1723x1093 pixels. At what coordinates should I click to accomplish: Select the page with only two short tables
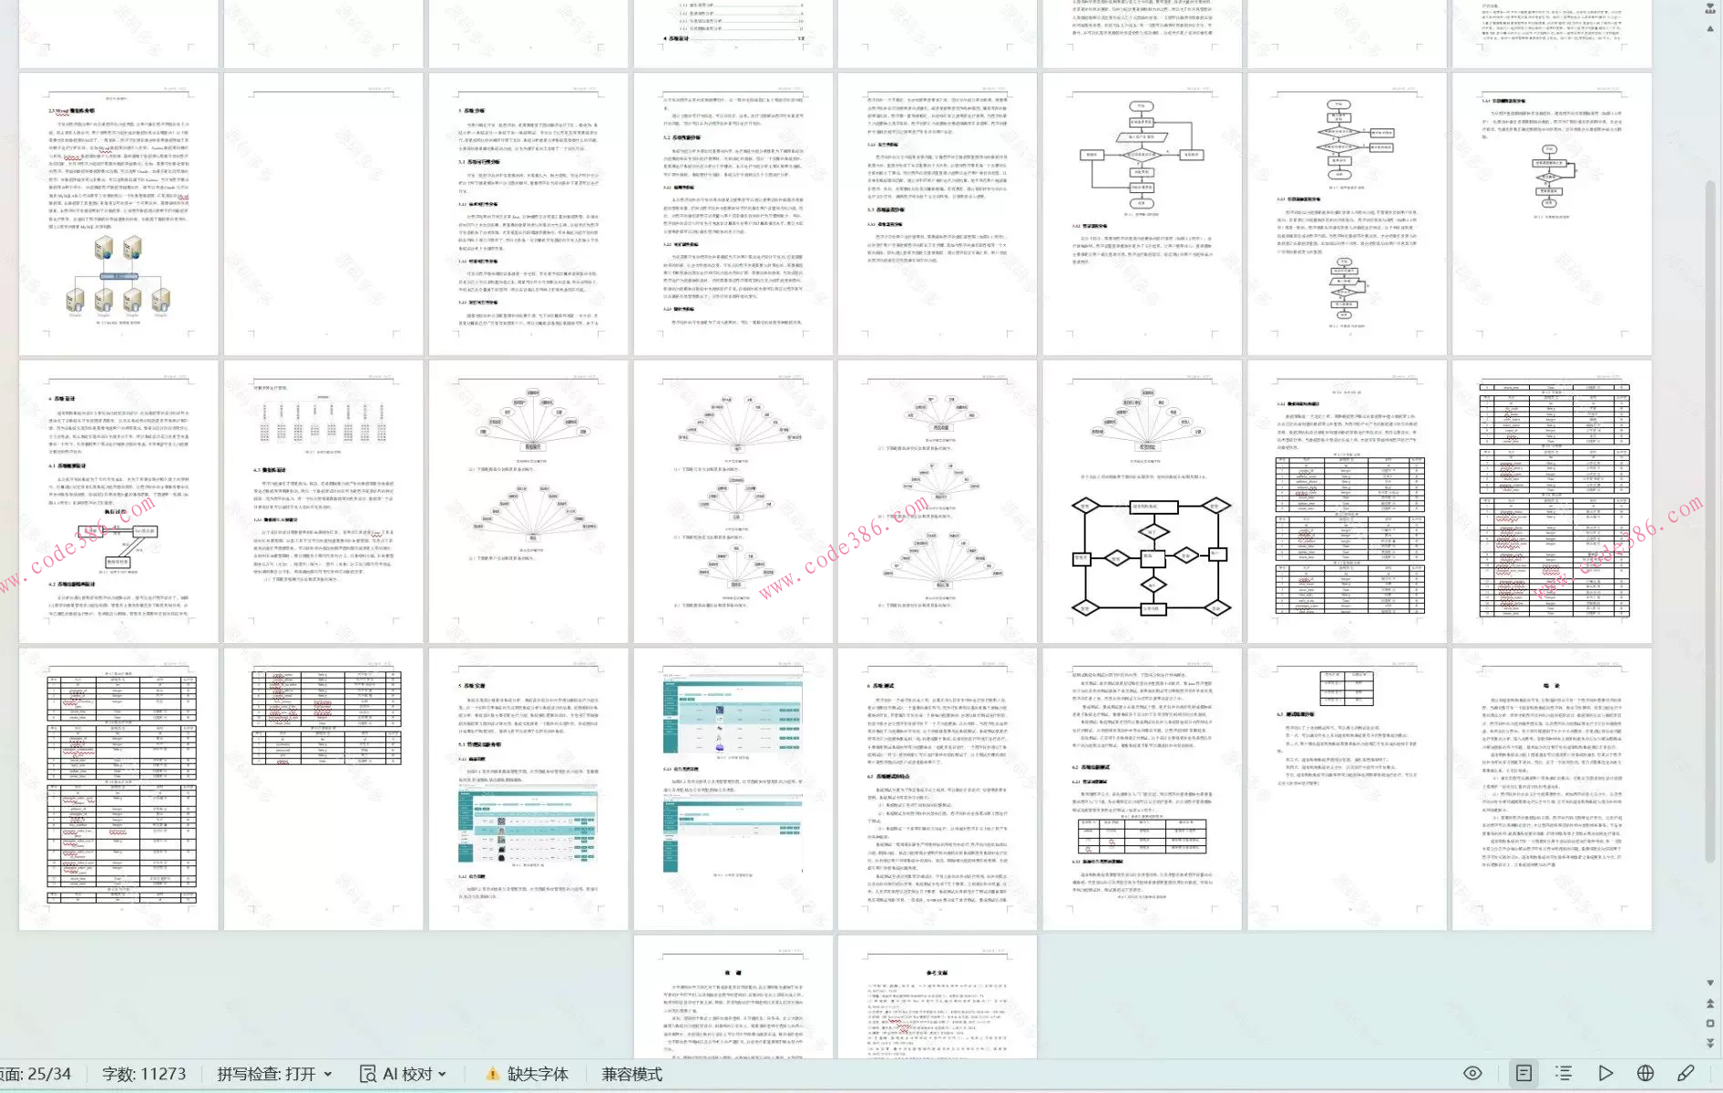click(x=323, y=789)
